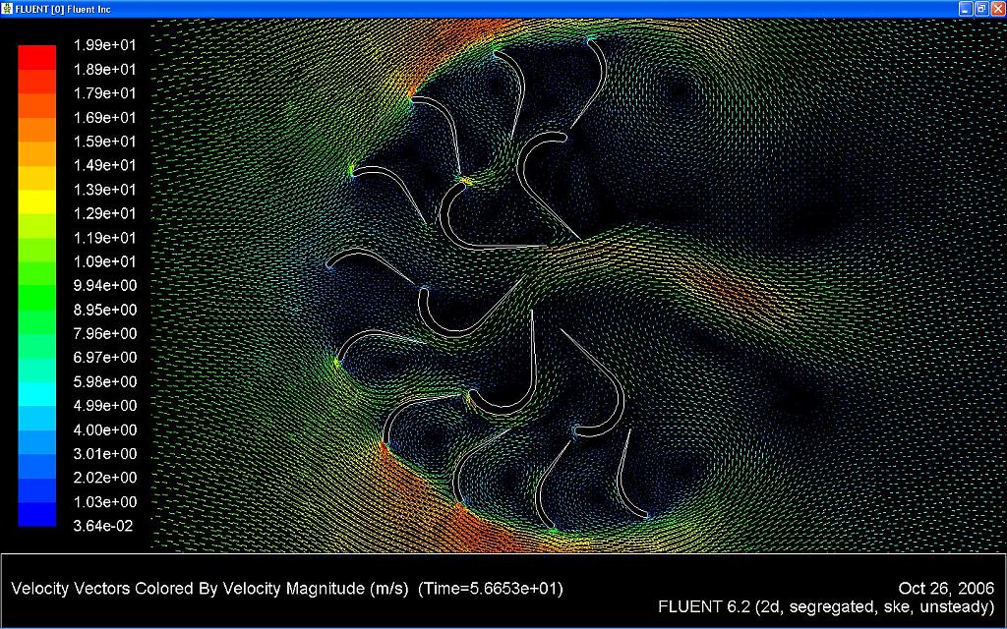This screenshot has height=629, width=1007.
Task: Click the 3.64e-02 minimum legend value
Action: [103, 526]
